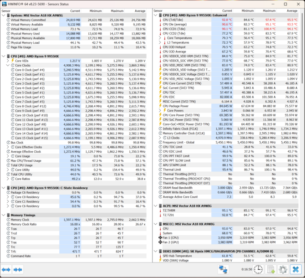Expand the L3 Temperatures row
Screen dimensions: 305x278
coord(160,42)
